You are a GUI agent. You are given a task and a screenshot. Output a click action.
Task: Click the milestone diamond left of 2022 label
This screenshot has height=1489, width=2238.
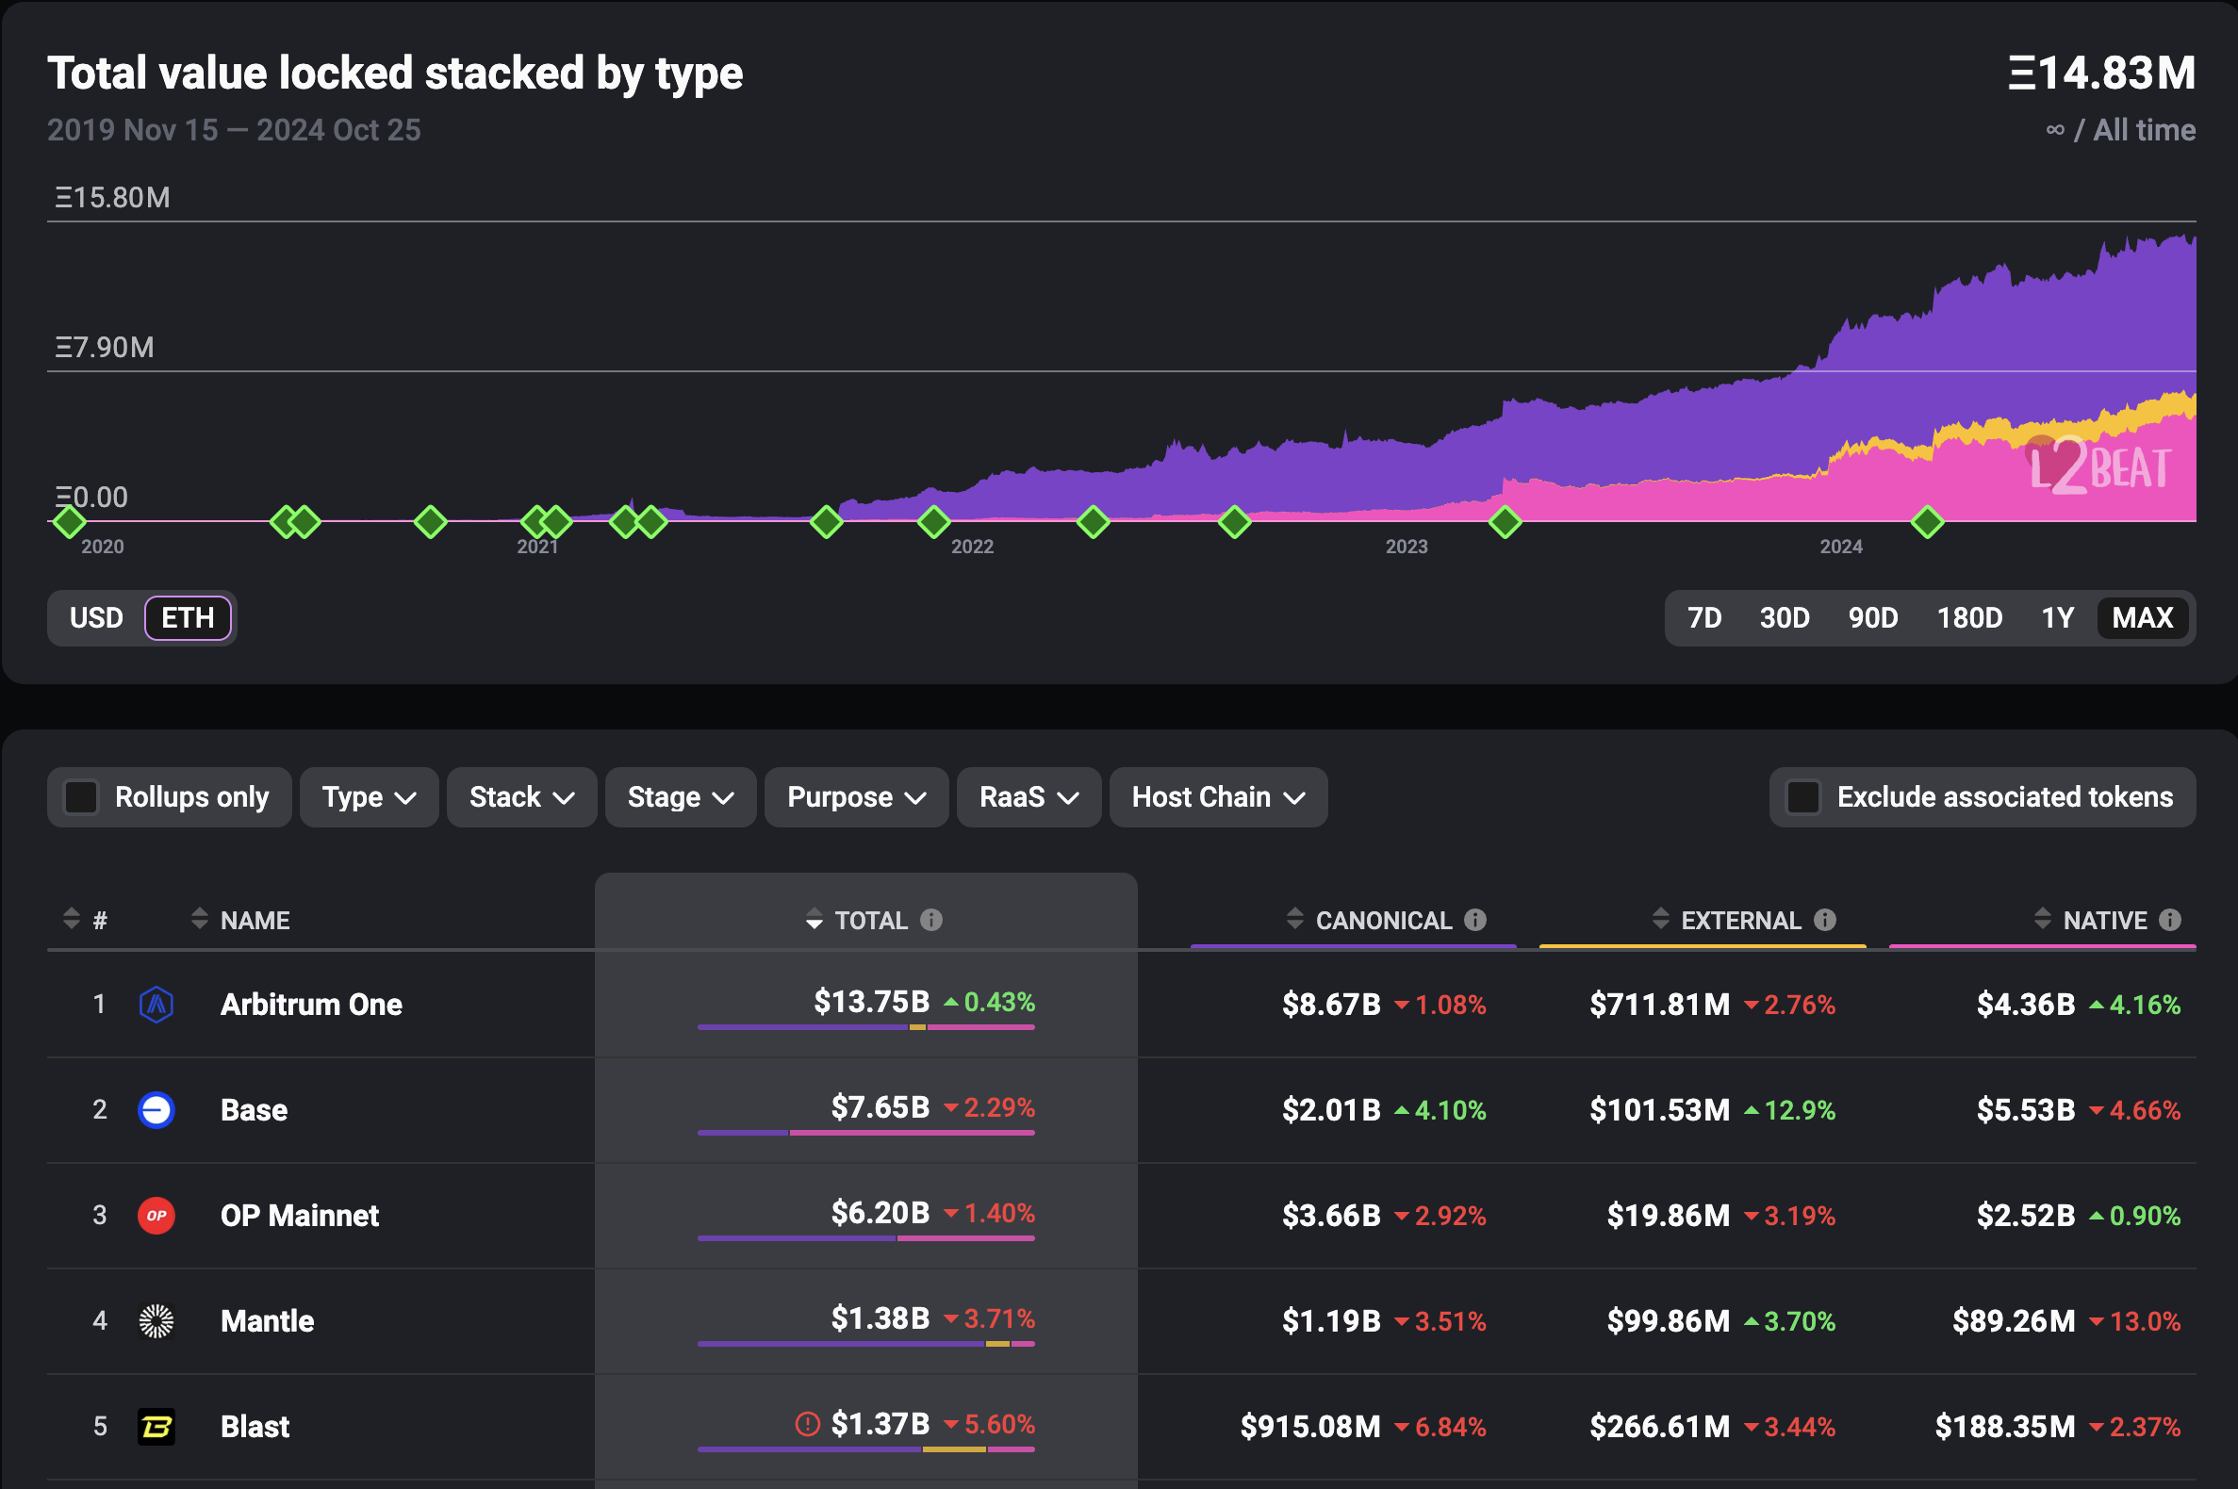point(934,521)
